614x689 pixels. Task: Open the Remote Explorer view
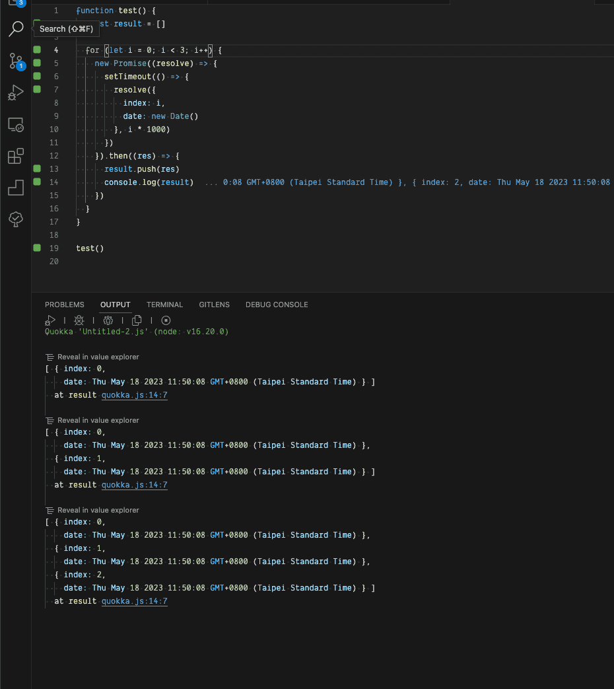tap(16, 125)
